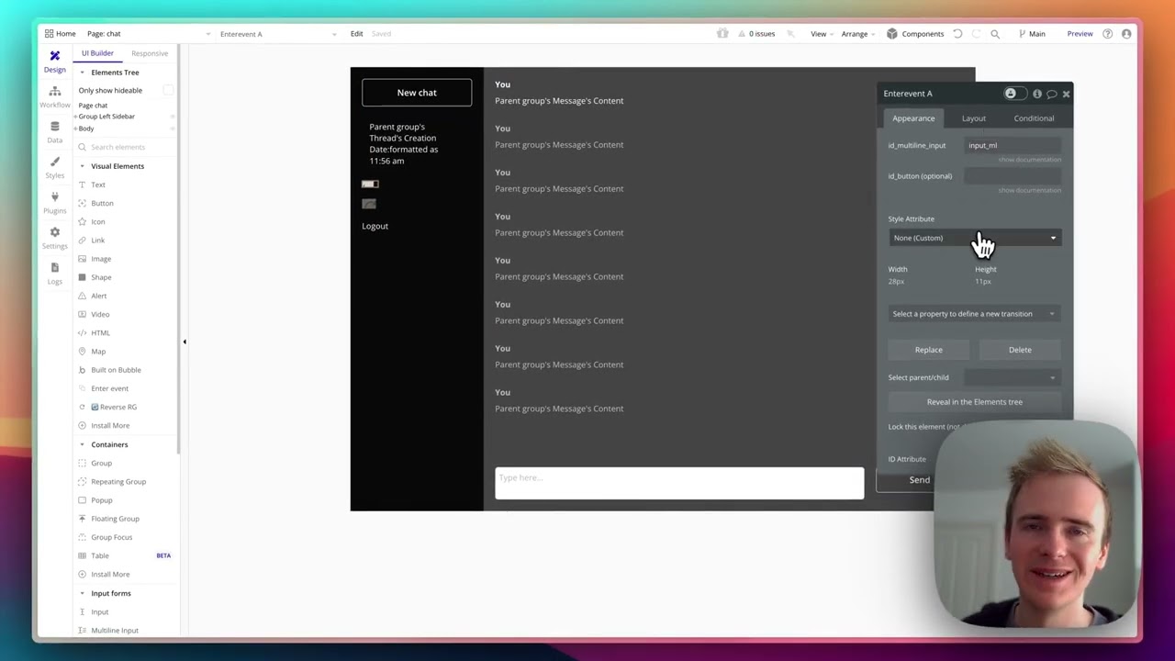Select the Map element in palette
Screen dimensions: 1175x661
[98, 352]
